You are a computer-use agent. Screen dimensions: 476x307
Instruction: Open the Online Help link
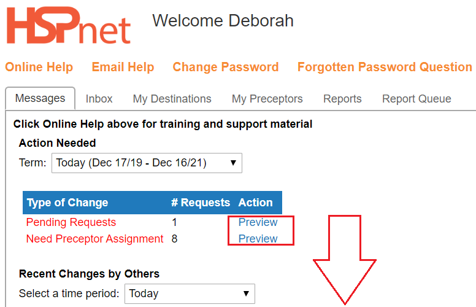(39, 67)
